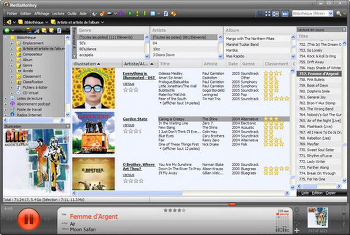Click the purple podcast icon in the toolbar
Screen dimensions: 350x235
click(x=121, y=14)
